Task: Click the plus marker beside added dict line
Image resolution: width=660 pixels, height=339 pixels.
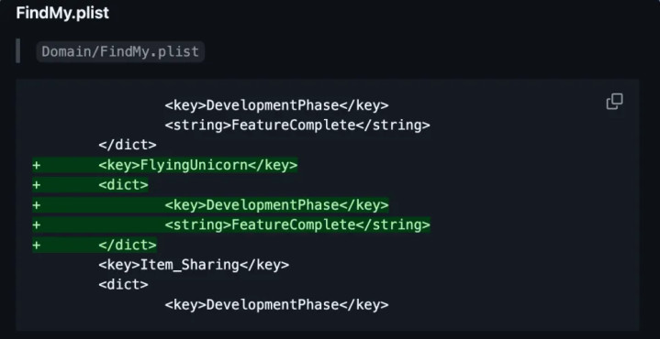Action: point(37,185)
